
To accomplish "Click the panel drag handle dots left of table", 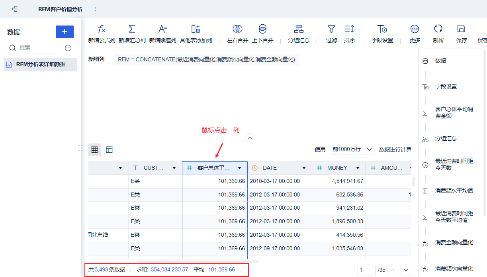I will click(80, 148).
